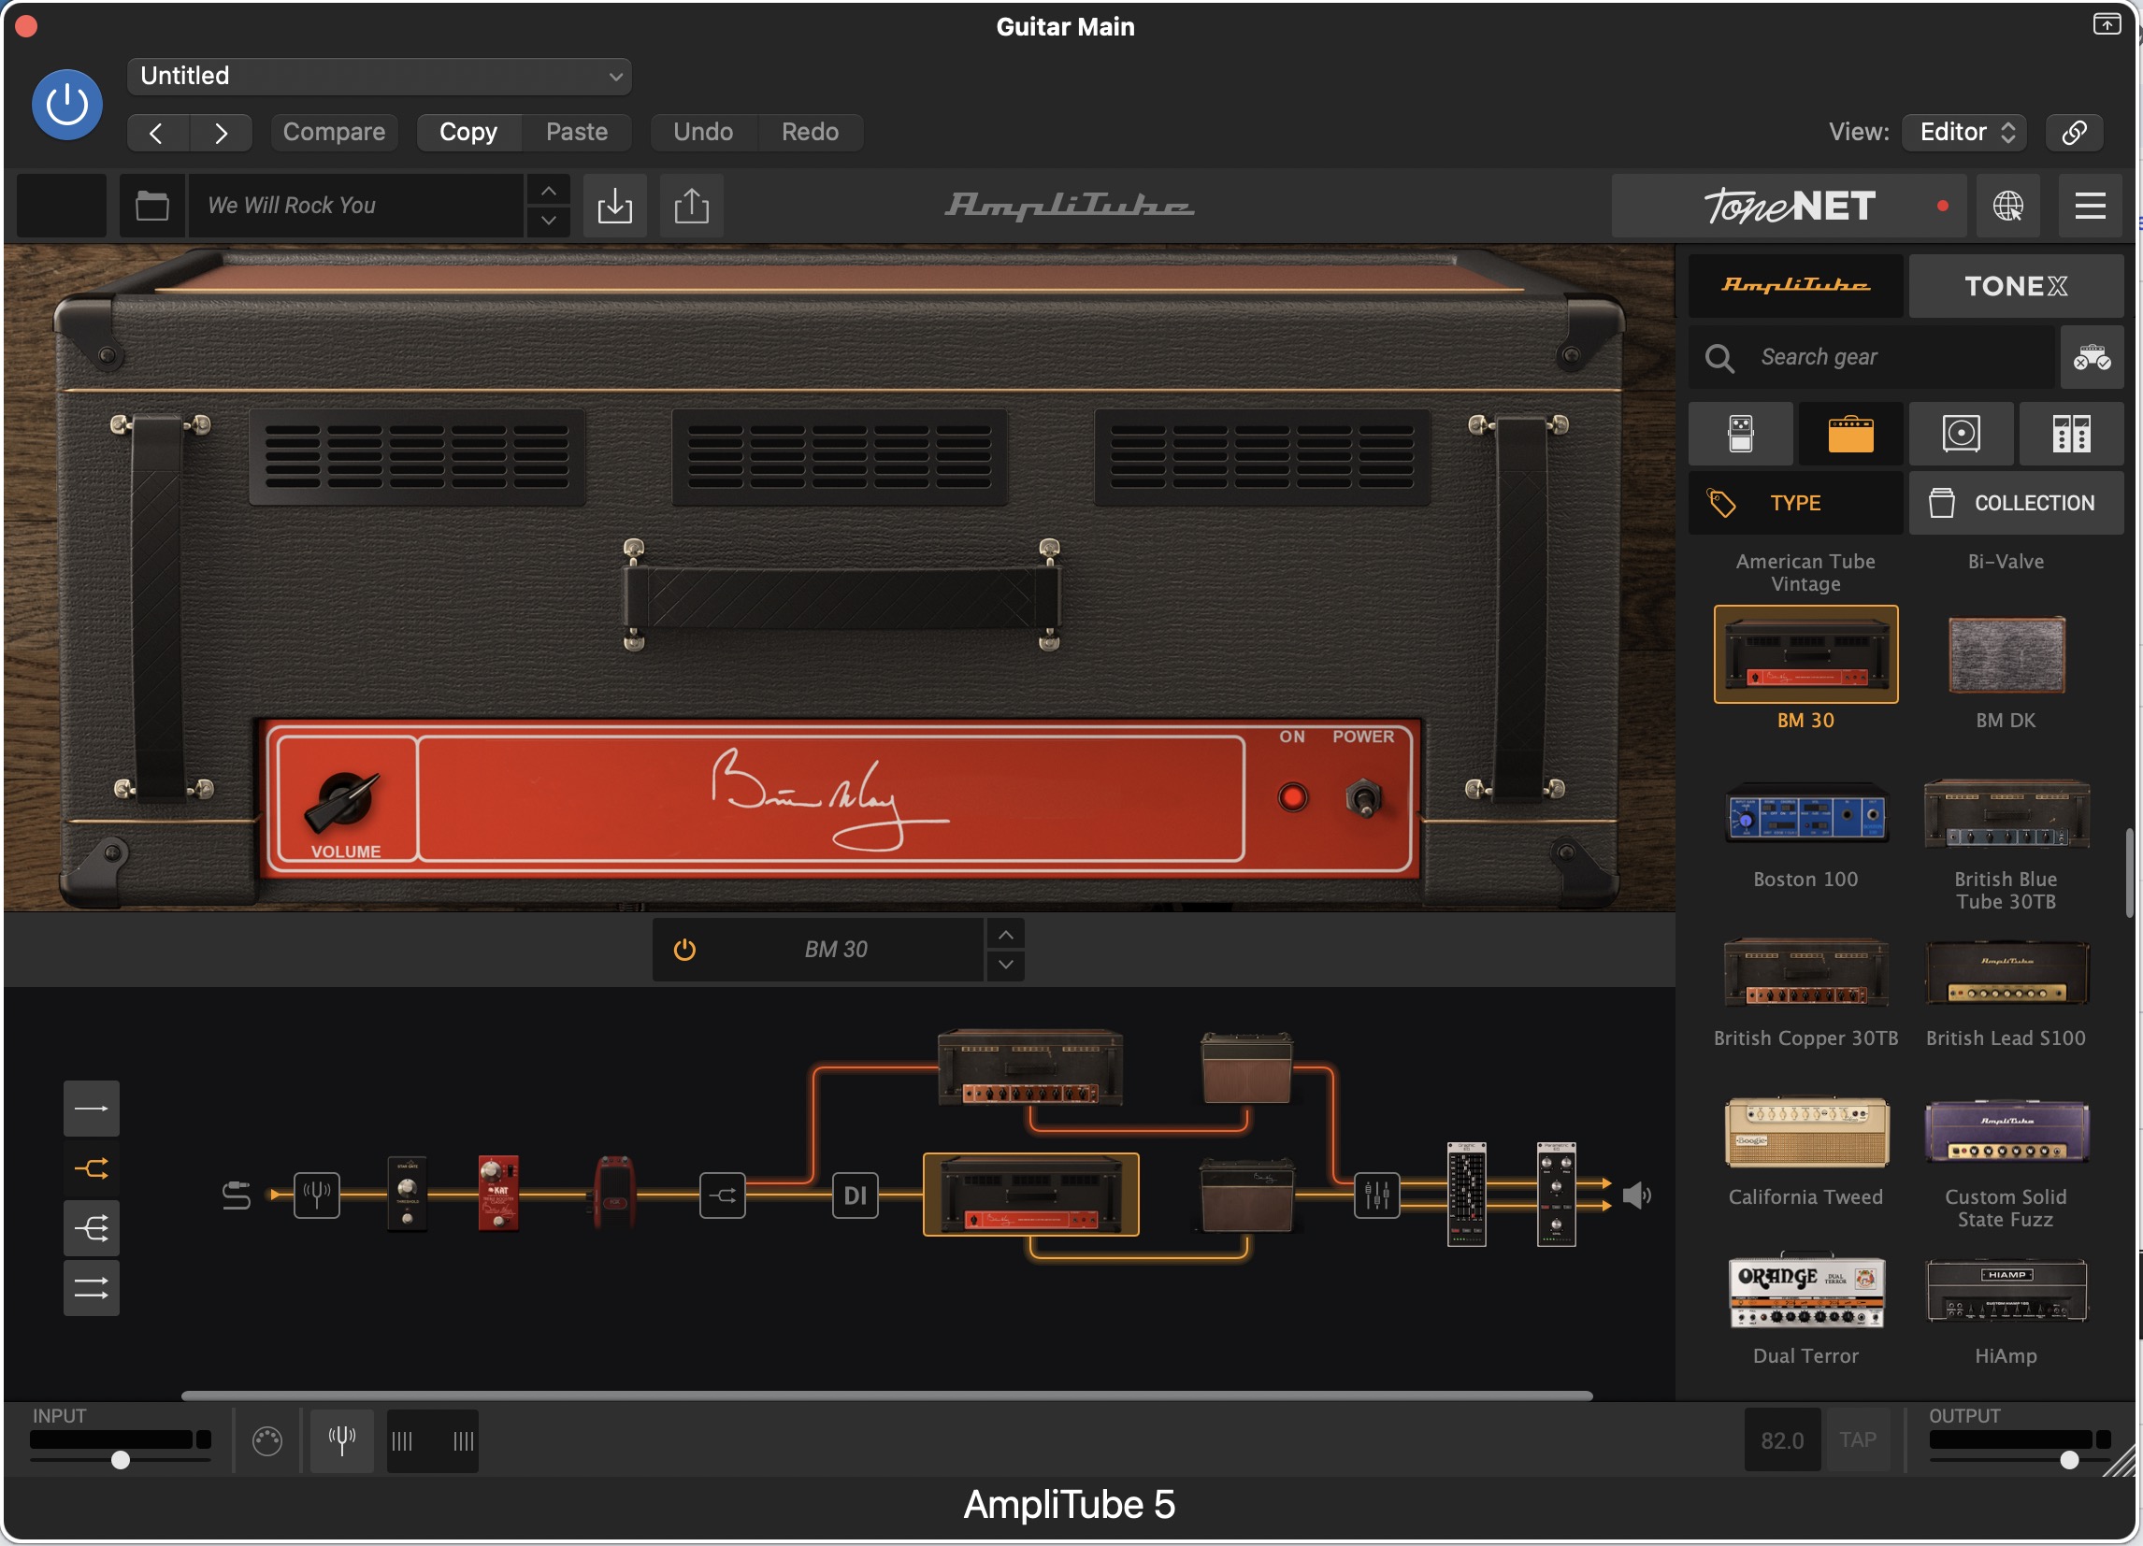This screenshot has width=2143, height=1546.
Task: Toggle the ToneNET red status indicator
Action: 1942,206
